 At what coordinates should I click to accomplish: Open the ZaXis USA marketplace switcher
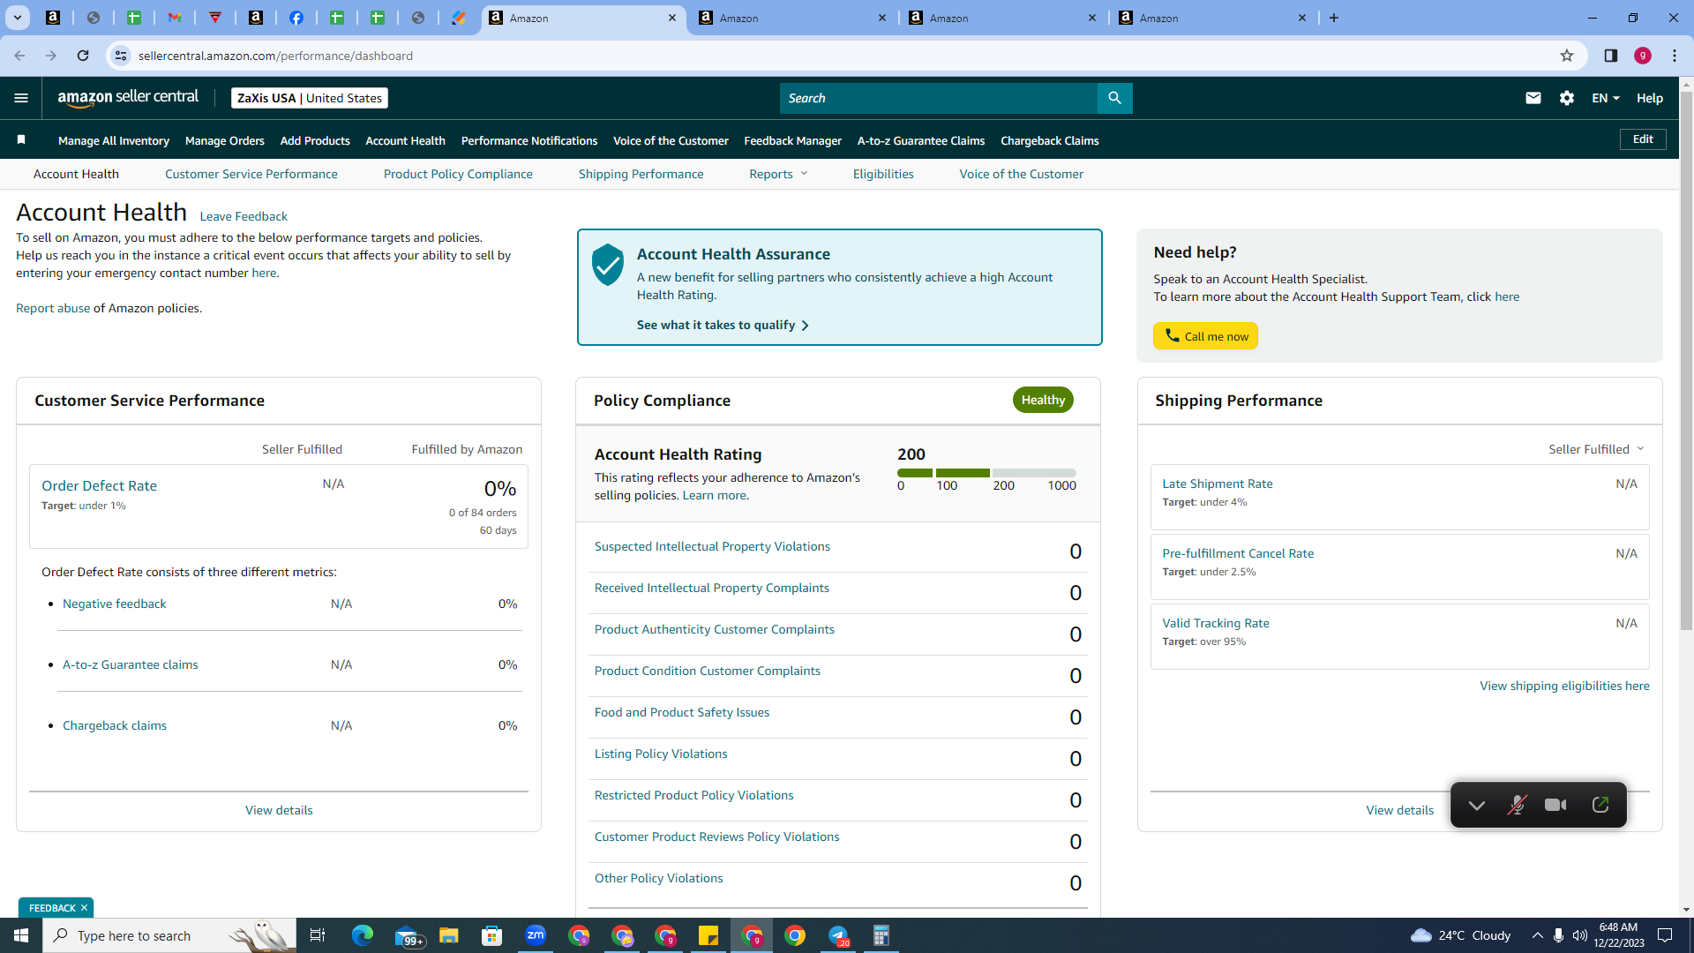coord(310,98)
